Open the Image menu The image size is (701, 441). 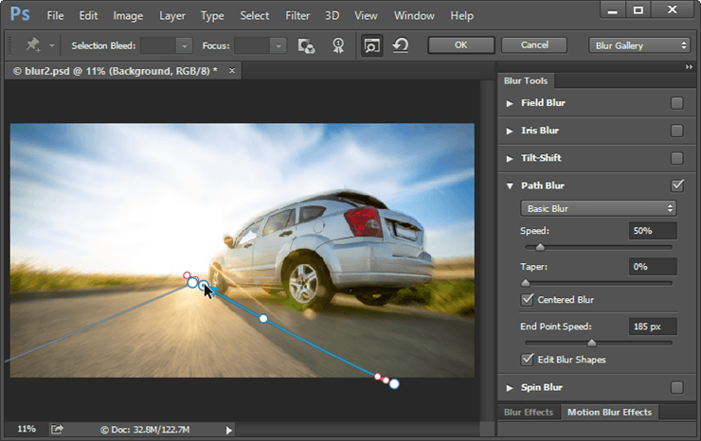[x=128, y=16]
